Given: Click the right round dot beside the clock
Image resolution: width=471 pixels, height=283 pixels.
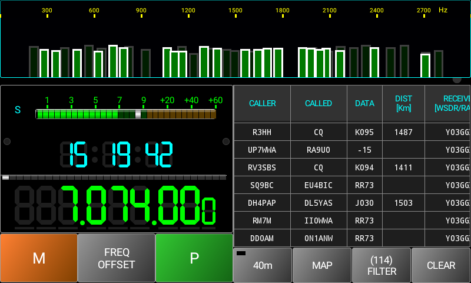Looking at the screenshot, I should click(226, 141).
